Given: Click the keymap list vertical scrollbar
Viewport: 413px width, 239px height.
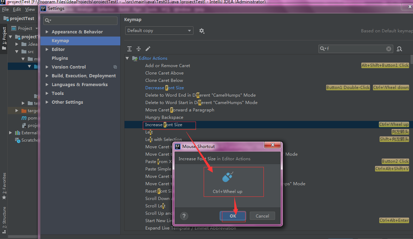Looking at the screenshot, I should pos(412,59).
